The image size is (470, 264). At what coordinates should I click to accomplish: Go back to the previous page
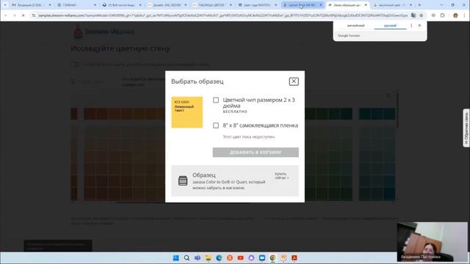[6, 15]
